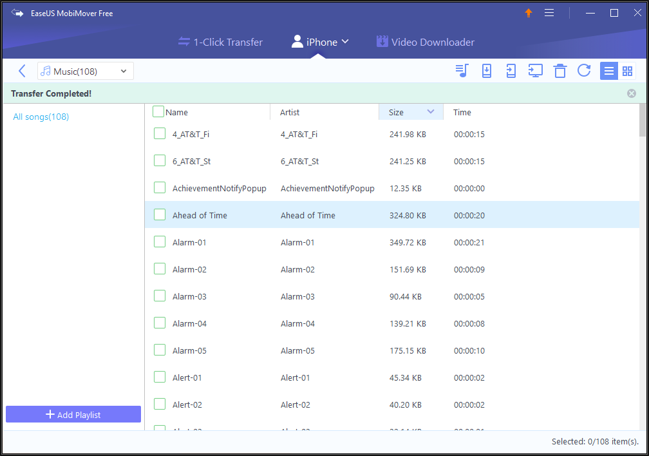
Task: Check the Ahead of Time checkbox
Action: pyautogui.click(x=160, y=214)
